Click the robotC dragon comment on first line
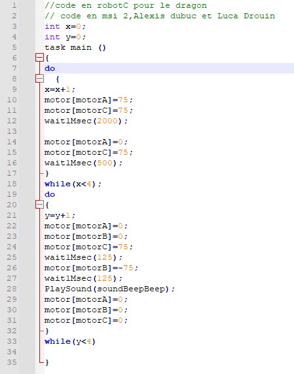The height and width of the screenshot is (374, 294). pyautogui.click(x=126, y=5)
